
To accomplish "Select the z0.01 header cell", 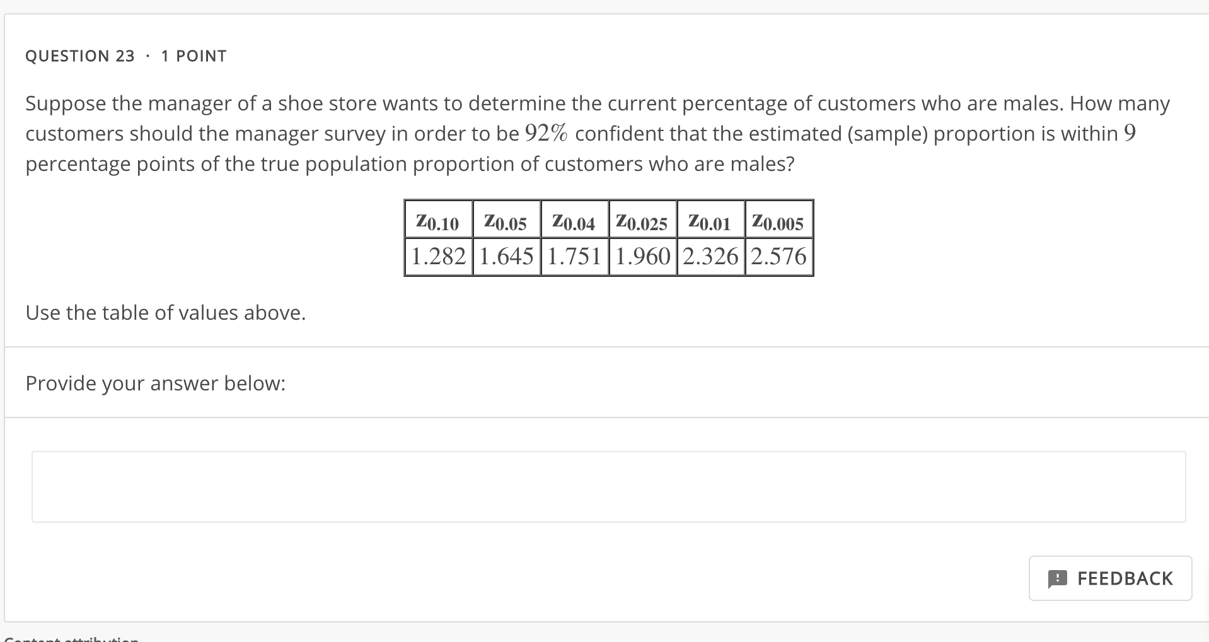I will tap(710, 223).
